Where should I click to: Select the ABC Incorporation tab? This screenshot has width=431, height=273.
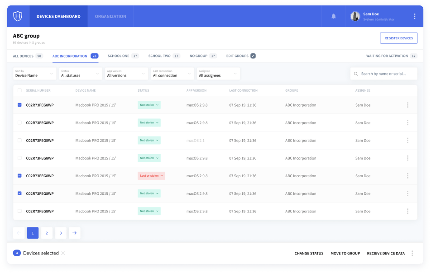(x=75, y=56)
